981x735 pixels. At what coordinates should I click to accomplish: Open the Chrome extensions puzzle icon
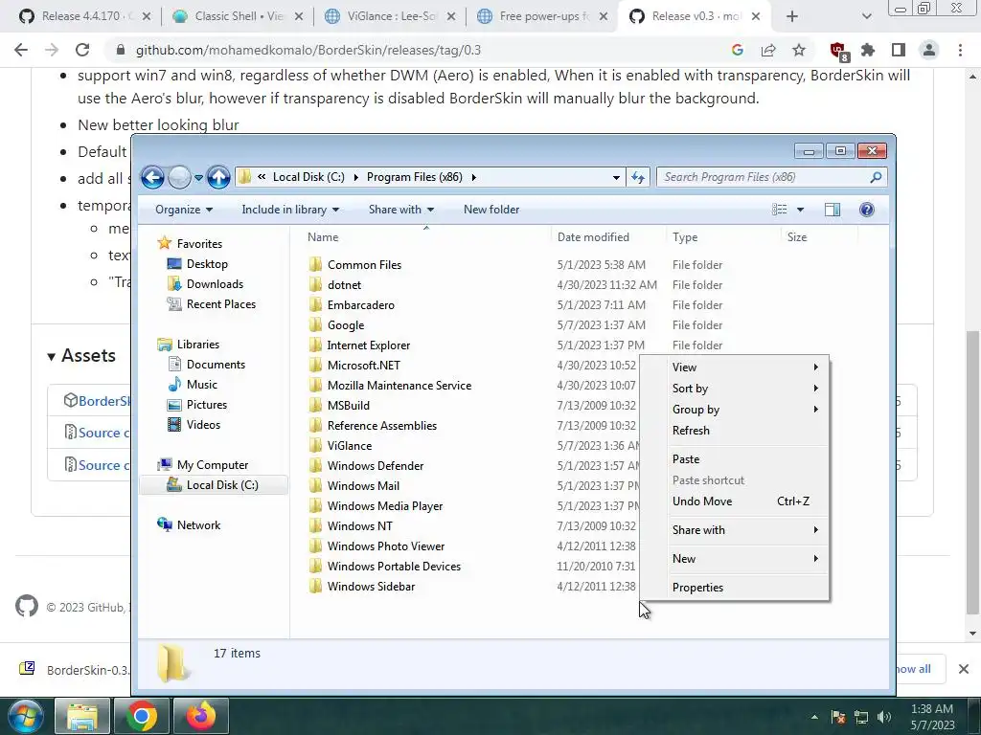(x=868, y=50)
